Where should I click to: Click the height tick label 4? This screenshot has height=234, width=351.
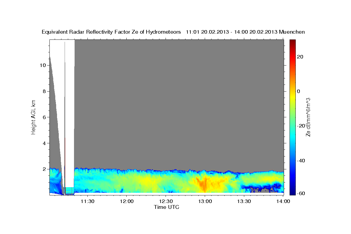coord(44,143)
